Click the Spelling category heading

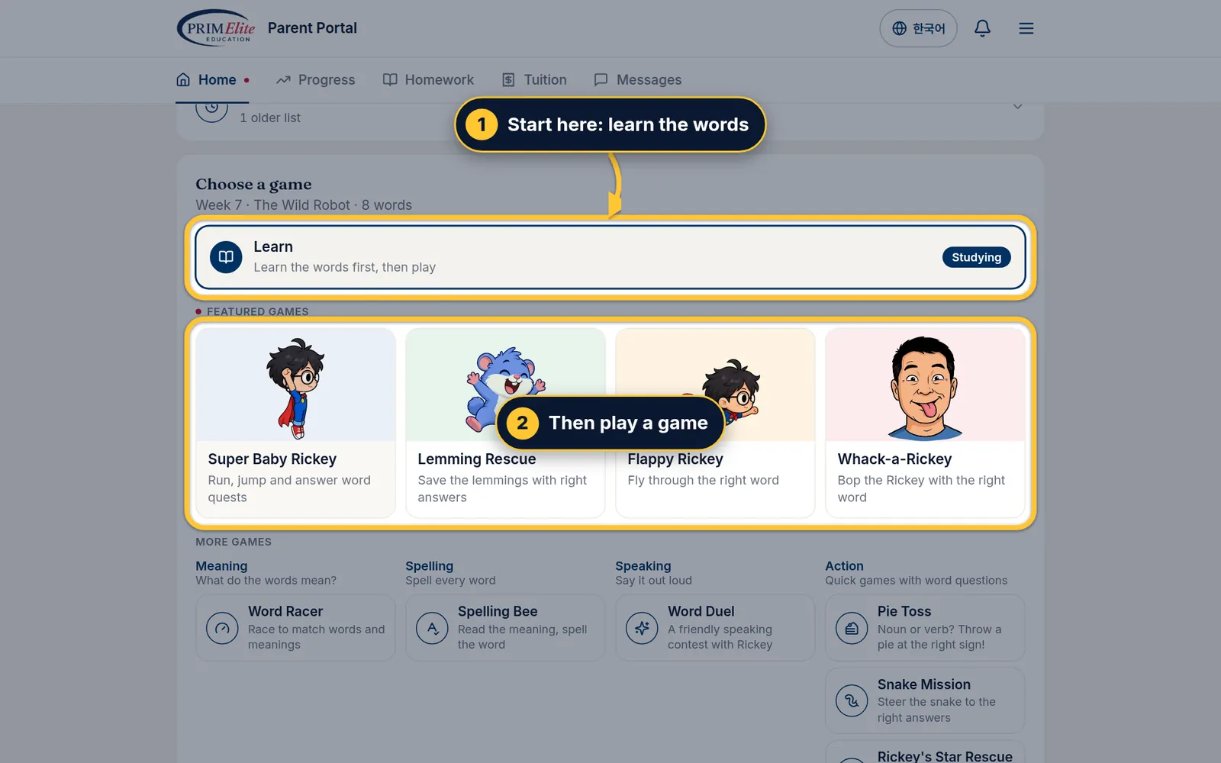(429, 566)
